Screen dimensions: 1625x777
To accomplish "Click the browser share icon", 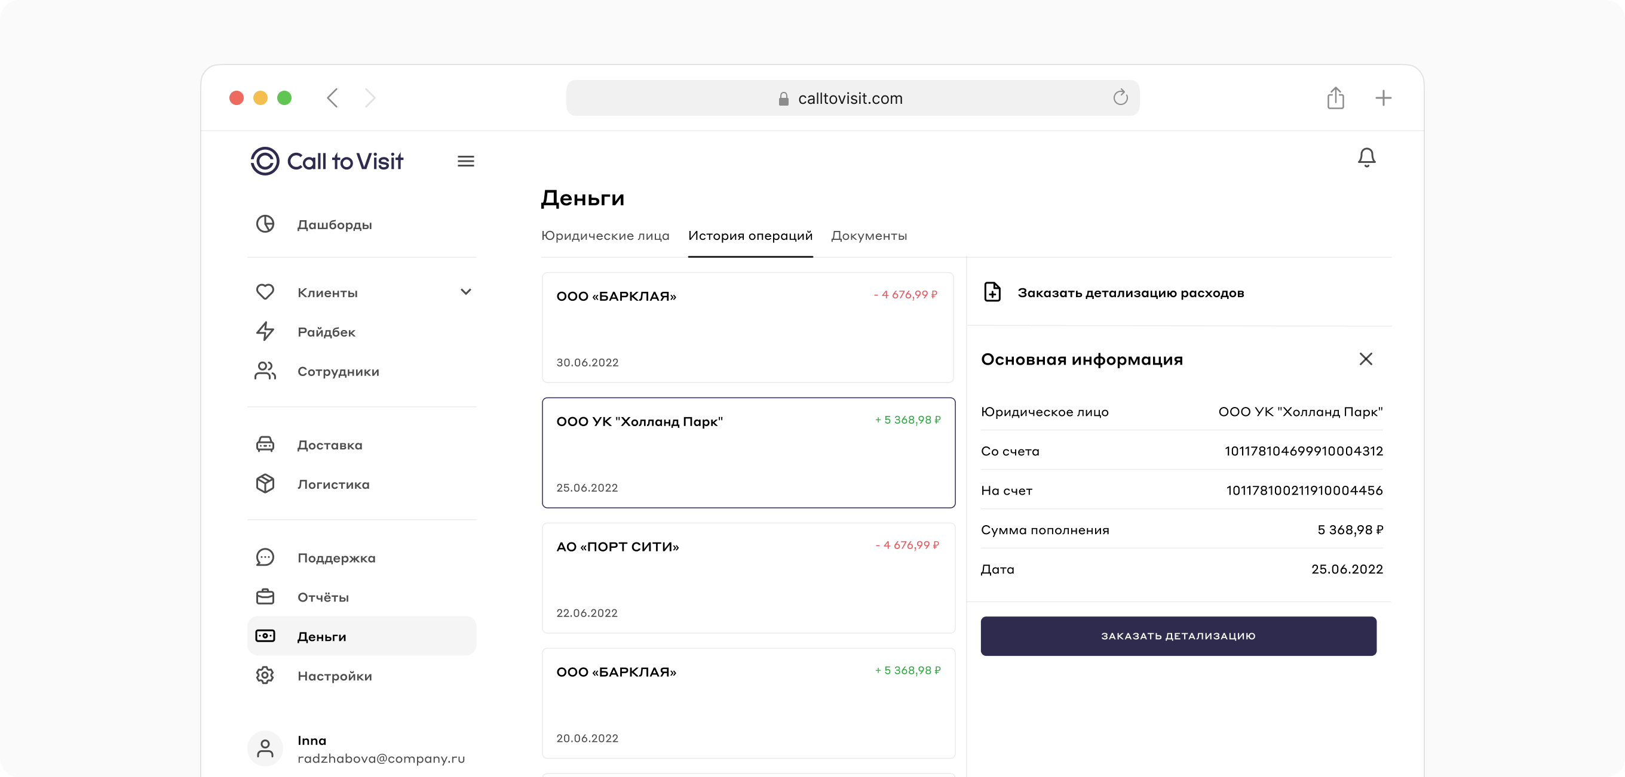I will click(1335, 98).
